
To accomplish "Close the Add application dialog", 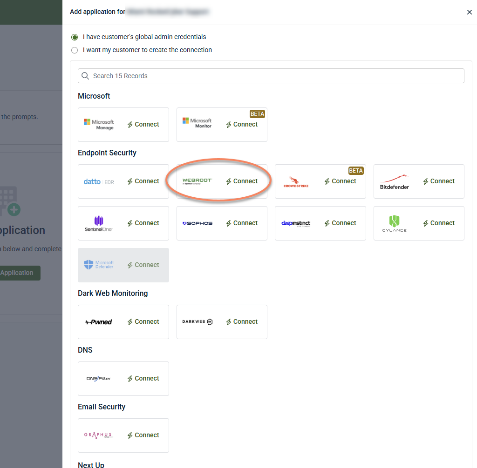I will (470, 12).
